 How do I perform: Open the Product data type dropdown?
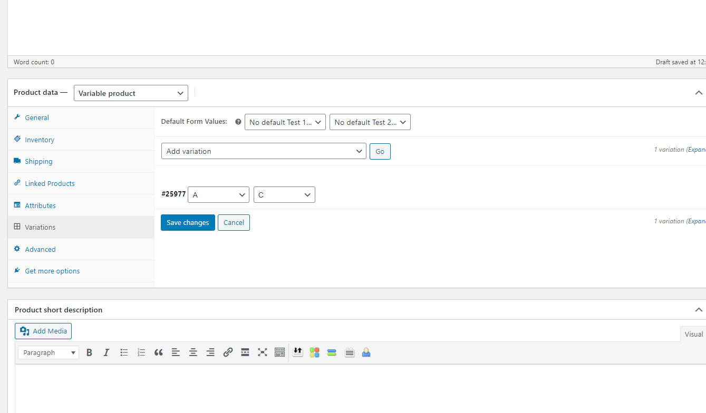click(131, 93)
